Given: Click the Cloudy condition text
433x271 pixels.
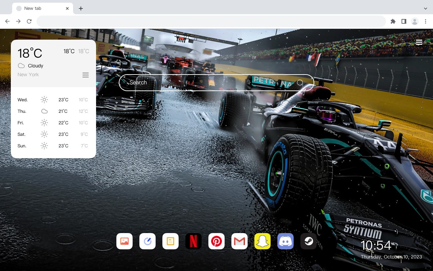Looking at the screenshot, I should (x=36, y=66).
